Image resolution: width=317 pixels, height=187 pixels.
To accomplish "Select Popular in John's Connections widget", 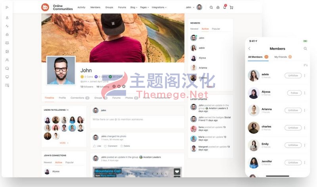I will [69, 162].
